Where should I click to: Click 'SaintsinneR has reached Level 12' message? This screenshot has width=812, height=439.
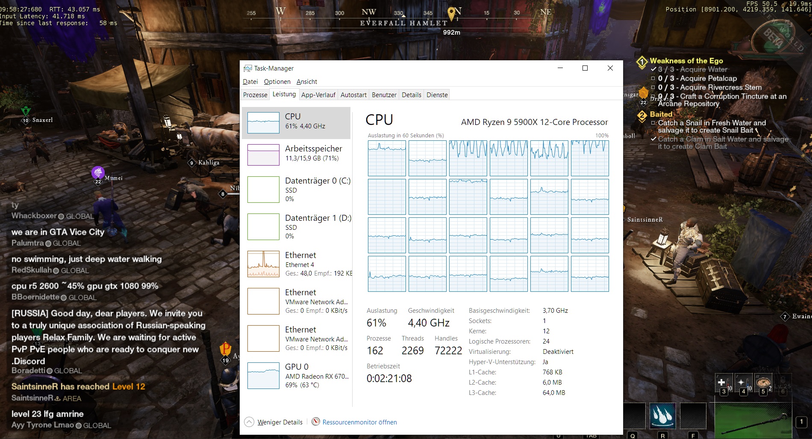pyautogui.click(x=78, y=386)
